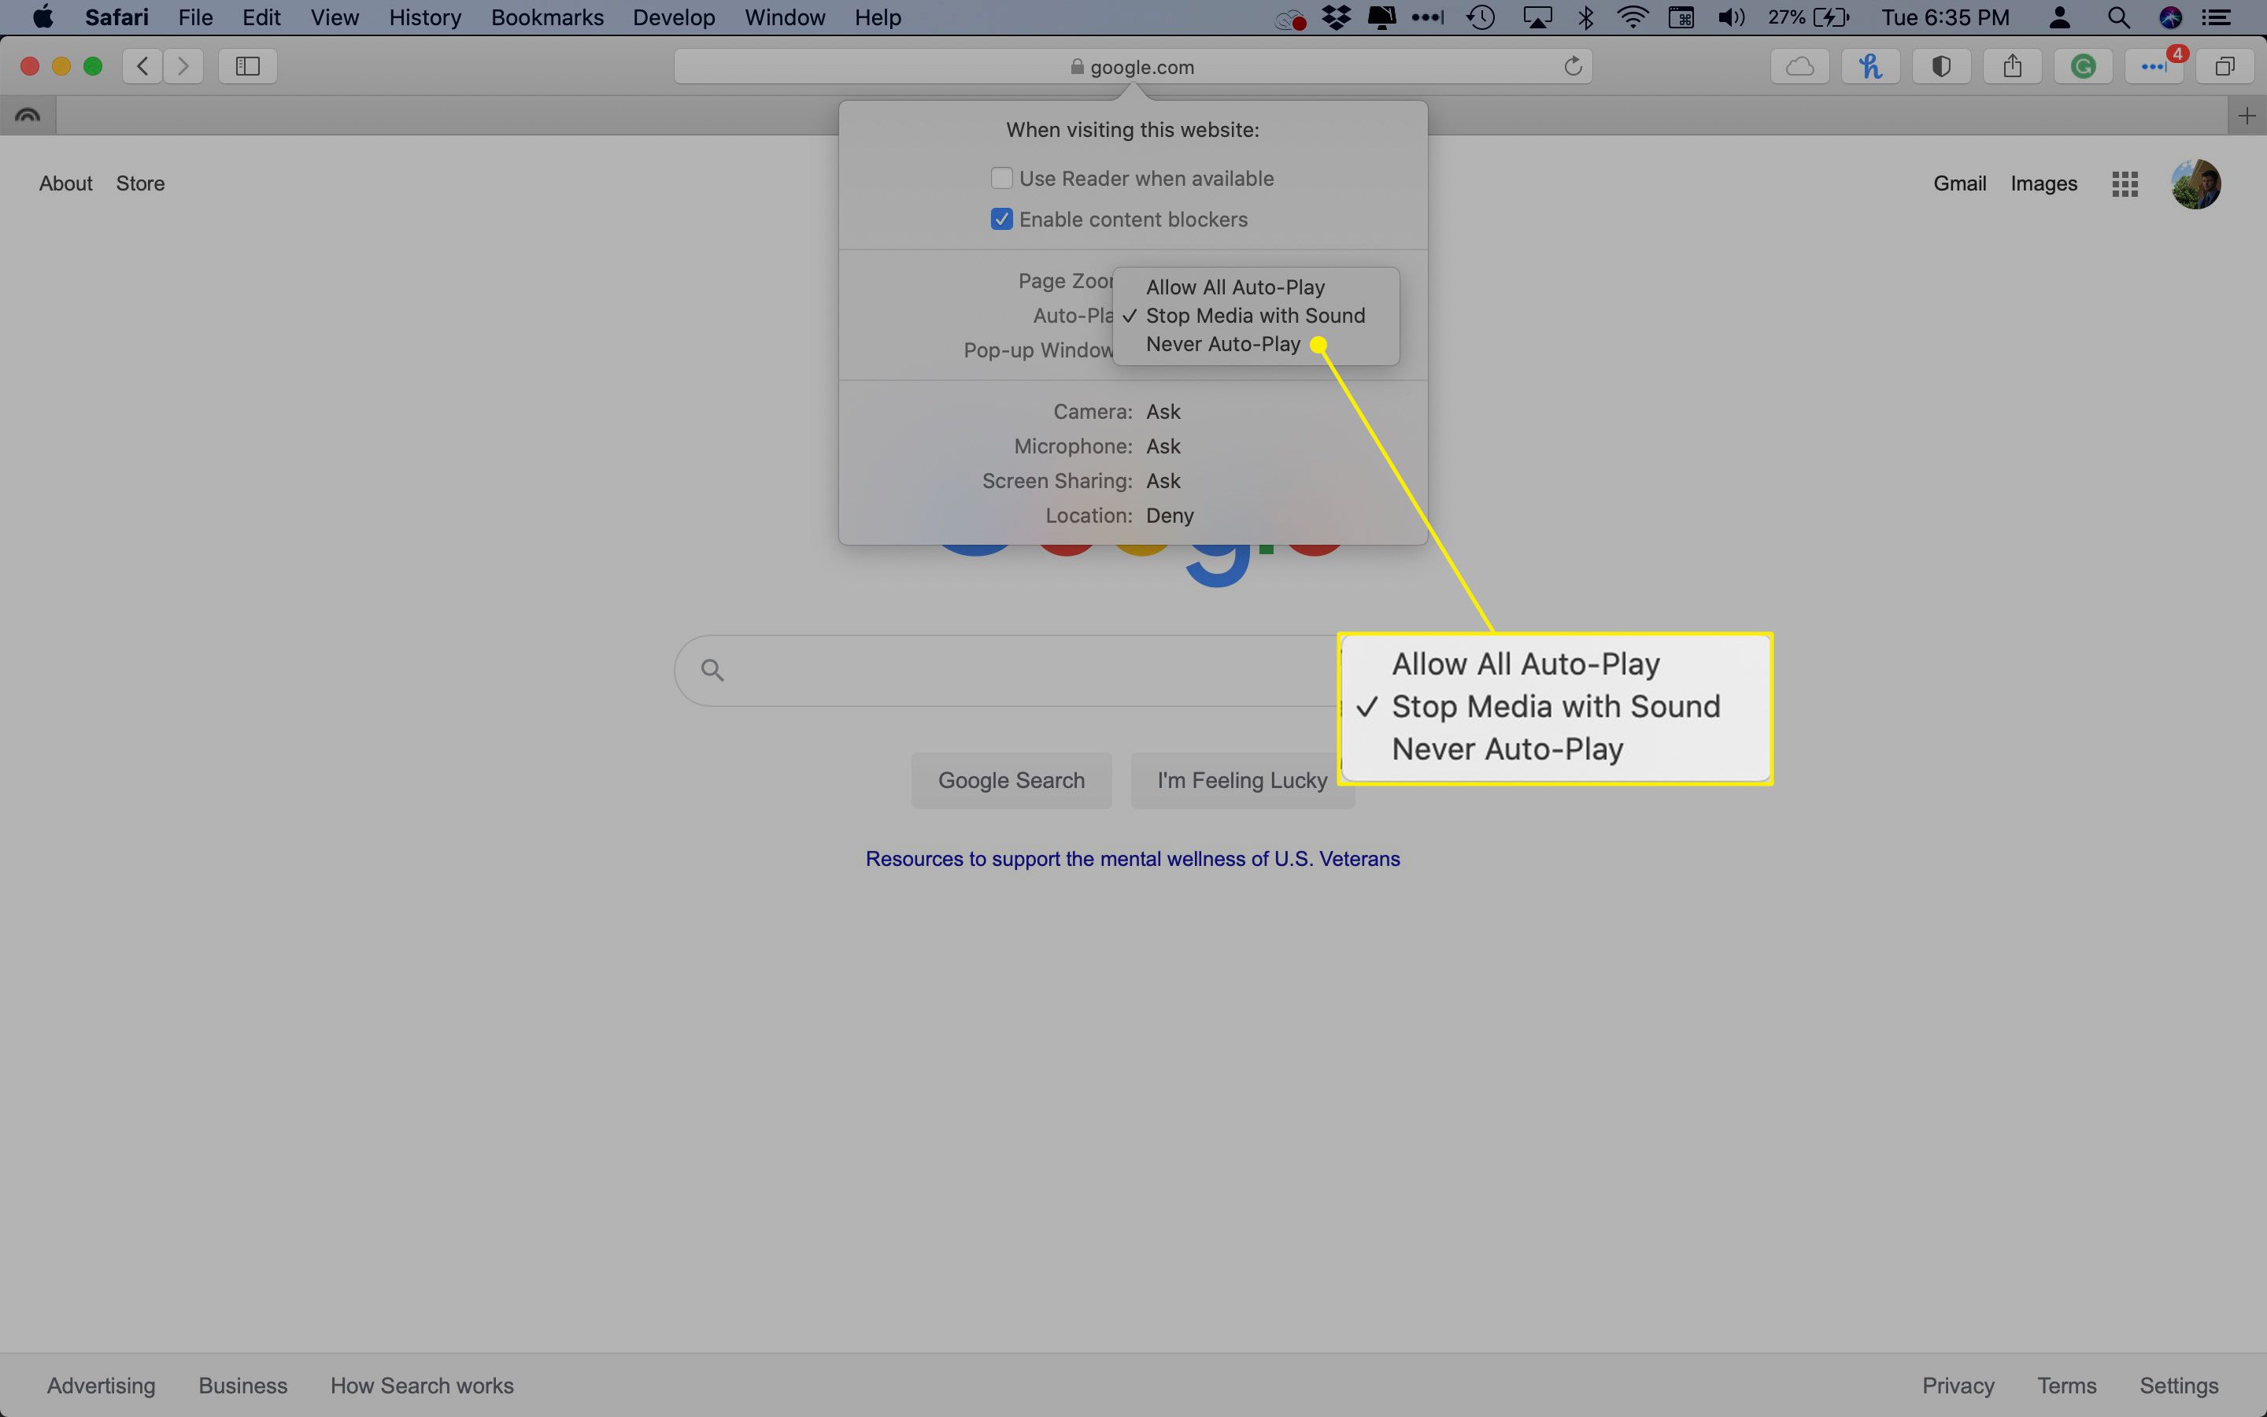Open the Gmail link
The height and width of the screenshot is (1417, 2267).
(x=1958, y=183)
